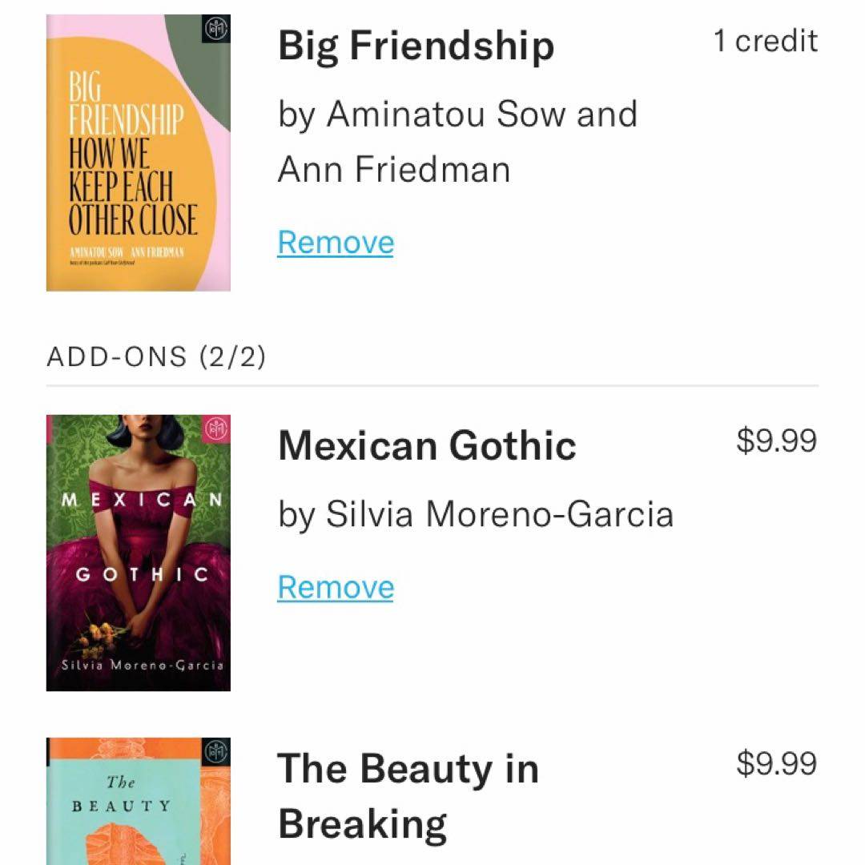This screenshot has width=865, height=865.
Task: Click the author line "by Aminatou Sow and"
Action: tap(457, 114)
